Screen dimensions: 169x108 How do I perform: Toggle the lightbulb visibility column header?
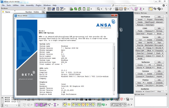point(3,12)
